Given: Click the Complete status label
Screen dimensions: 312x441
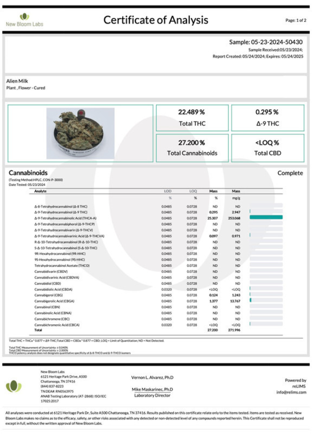Looking at the screenshot, I should click(x=290, y=173).
